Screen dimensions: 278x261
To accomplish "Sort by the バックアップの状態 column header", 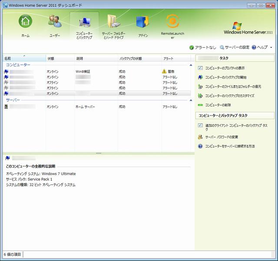I will [140, 58].
